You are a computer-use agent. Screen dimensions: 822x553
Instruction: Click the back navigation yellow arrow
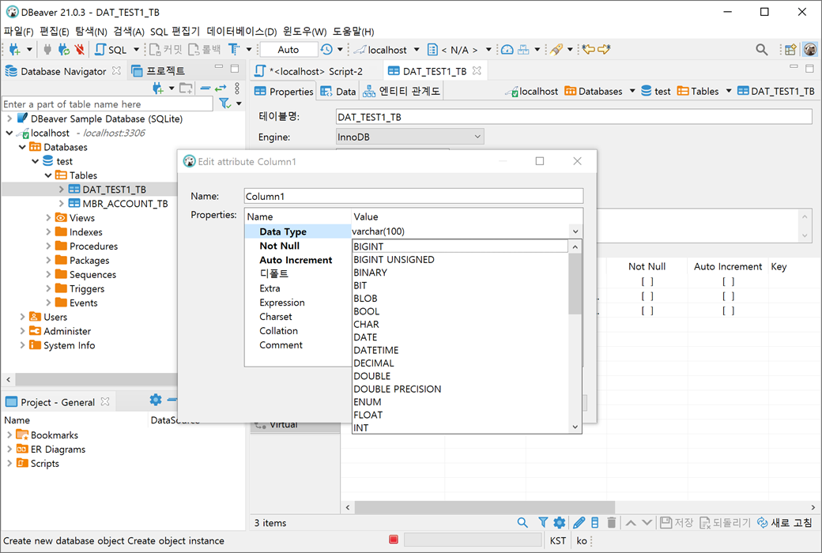point(589,49)
